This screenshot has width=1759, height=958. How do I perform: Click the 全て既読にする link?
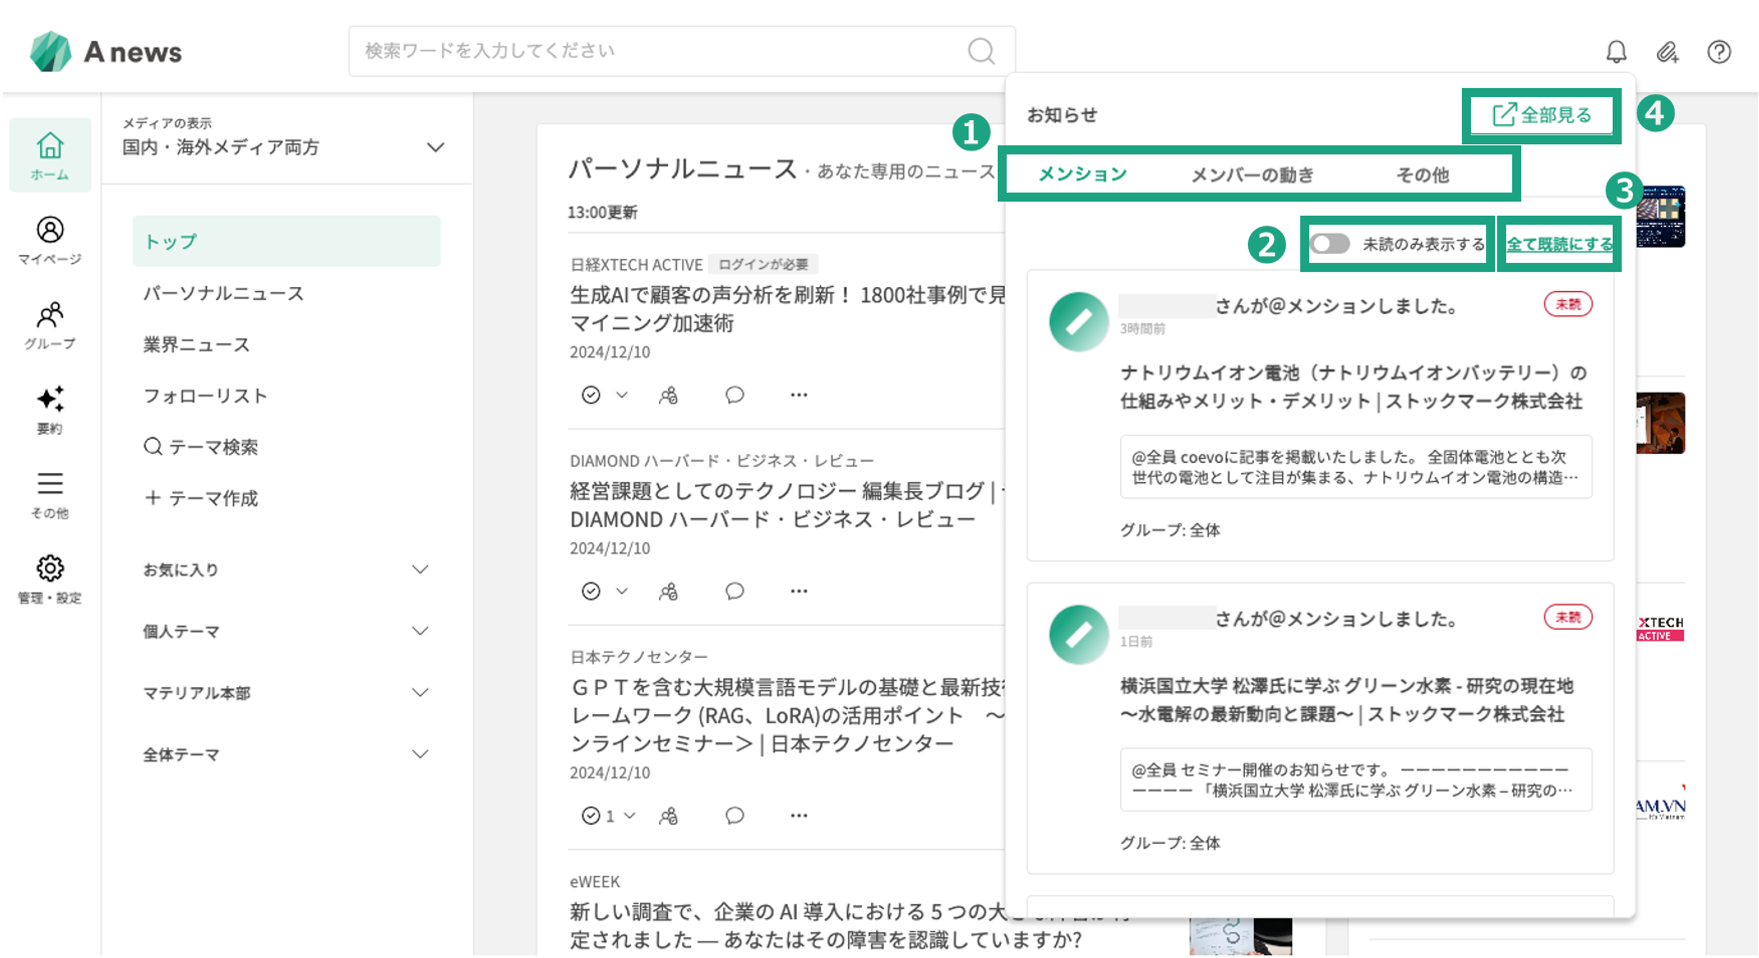click(x=1559, y=244)
